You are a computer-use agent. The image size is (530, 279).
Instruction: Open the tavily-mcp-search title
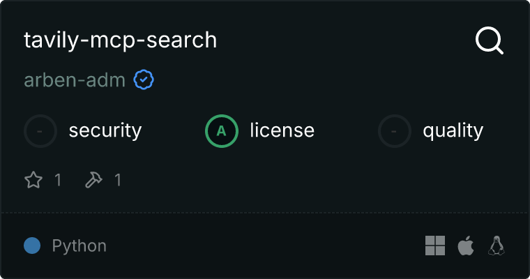121,40
